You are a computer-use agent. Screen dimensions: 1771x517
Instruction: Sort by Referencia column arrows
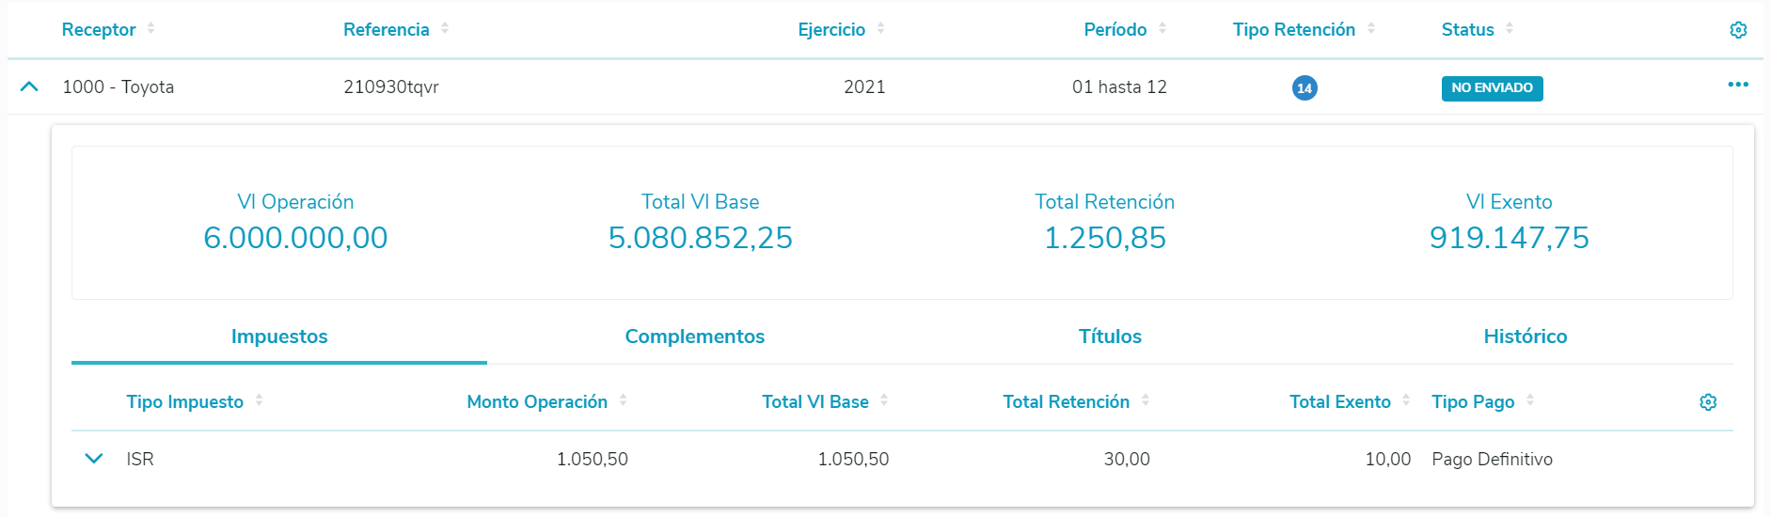pos(445,29)
